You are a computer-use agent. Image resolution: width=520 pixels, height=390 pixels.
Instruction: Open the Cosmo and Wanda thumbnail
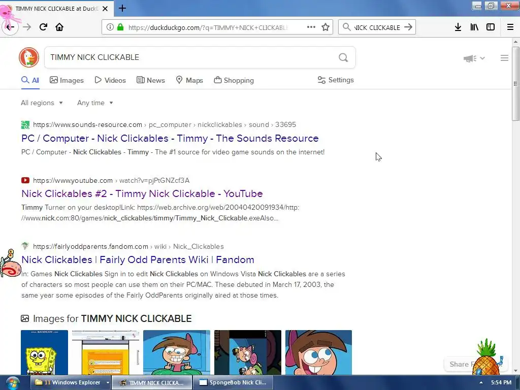[x=248, y=352]
